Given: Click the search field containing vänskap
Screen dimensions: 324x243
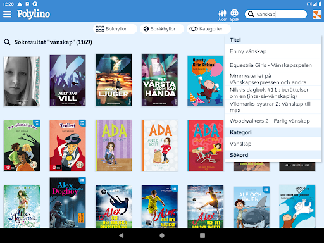Looking at the screenshot, I should pos(276,14).
